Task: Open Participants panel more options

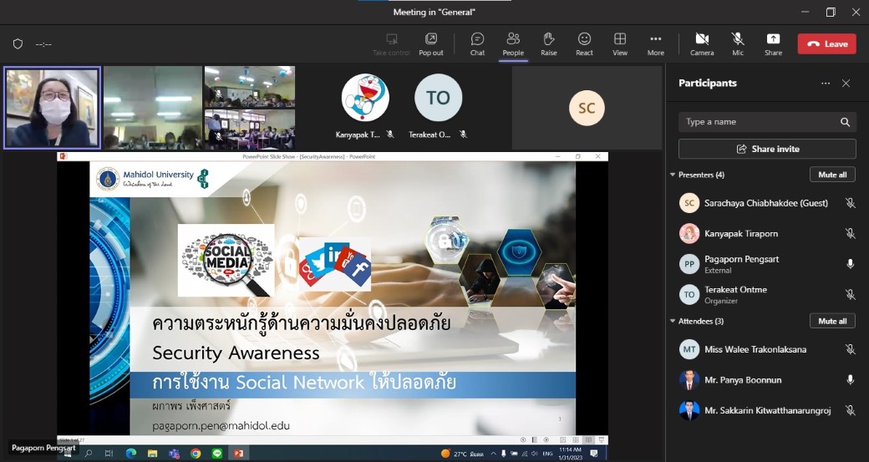Action: tap(826, 84)
